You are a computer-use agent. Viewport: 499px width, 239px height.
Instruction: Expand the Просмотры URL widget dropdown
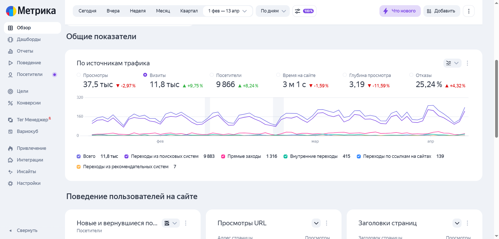pos(316,223)
